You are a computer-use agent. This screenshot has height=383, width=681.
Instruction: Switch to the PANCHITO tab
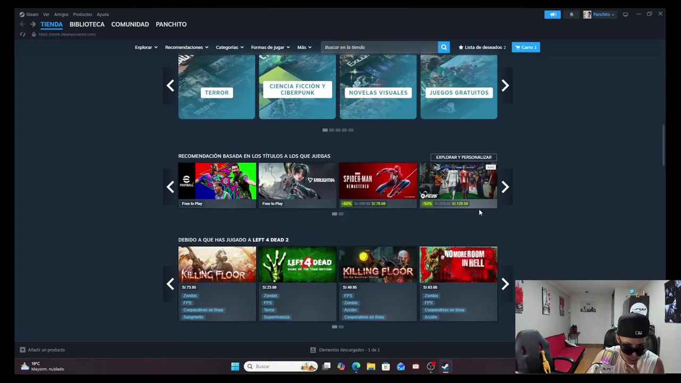coord(171,24)
